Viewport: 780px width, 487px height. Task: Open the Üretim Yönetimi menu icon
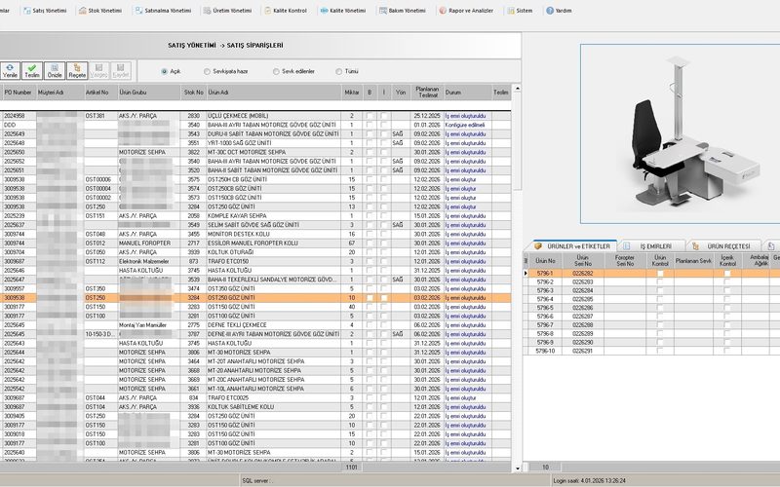[x=207, y=11]
